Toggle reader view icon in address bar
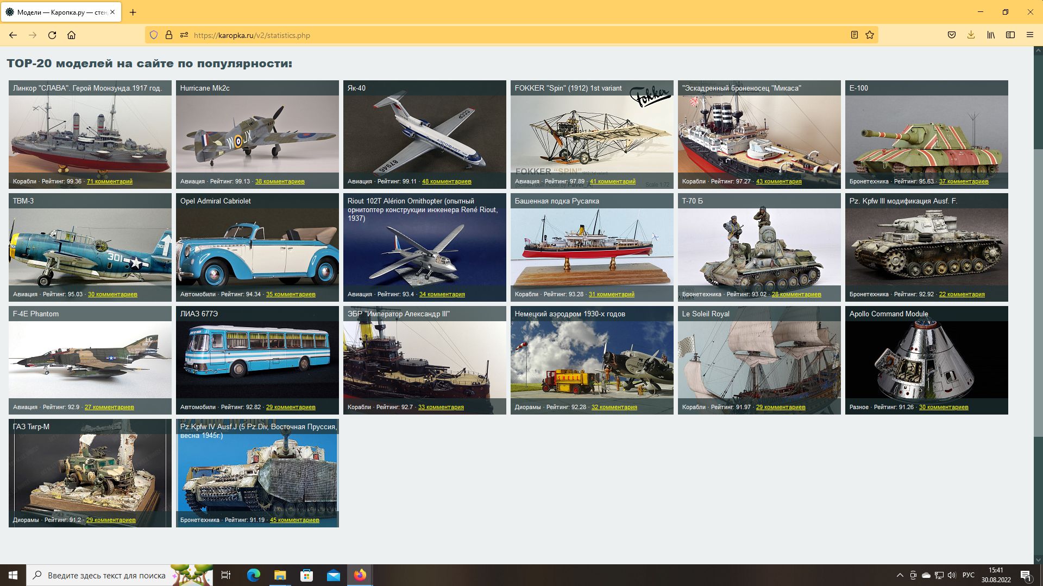This screenshot has width=1043, height=586. point(854,35)
